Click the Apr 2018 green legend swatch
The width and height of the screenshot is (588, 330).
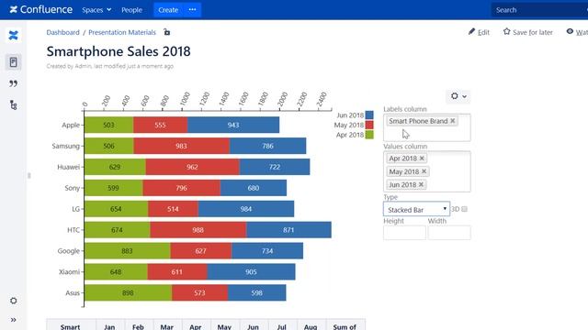(x=369, y=135)
